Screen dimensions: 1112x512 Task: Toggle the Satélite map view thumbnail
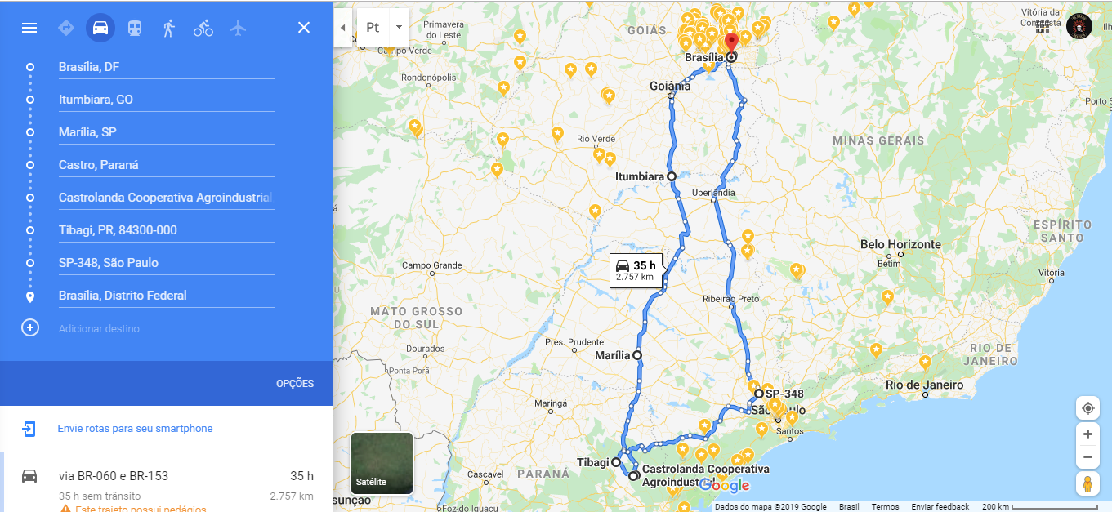coord(382,463)
